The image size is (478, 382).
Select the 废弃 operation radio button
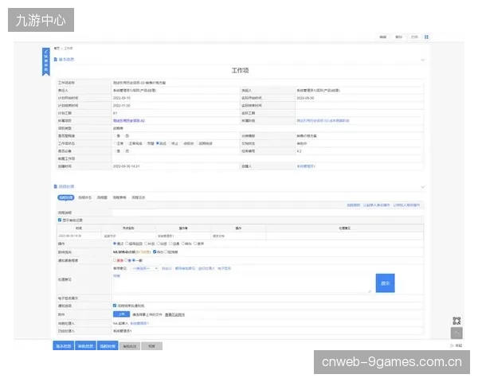[x=195, y=244]
